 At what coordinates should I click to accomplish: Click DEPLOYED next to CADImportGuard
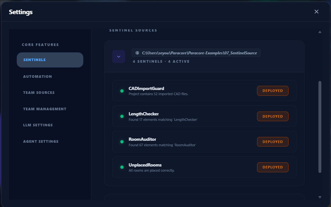coord(272,91)
